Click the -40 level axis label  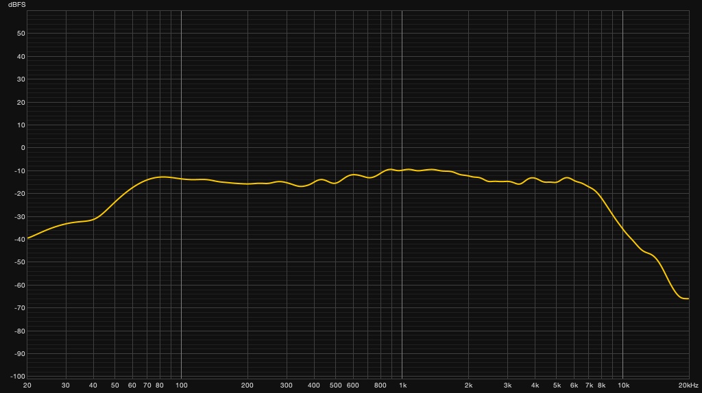coord(20,240)
